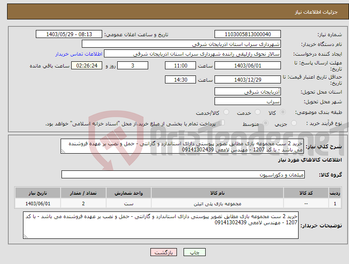Select the خدمت radio button
The height and width of the screenshot is (264, 349).
257,112
